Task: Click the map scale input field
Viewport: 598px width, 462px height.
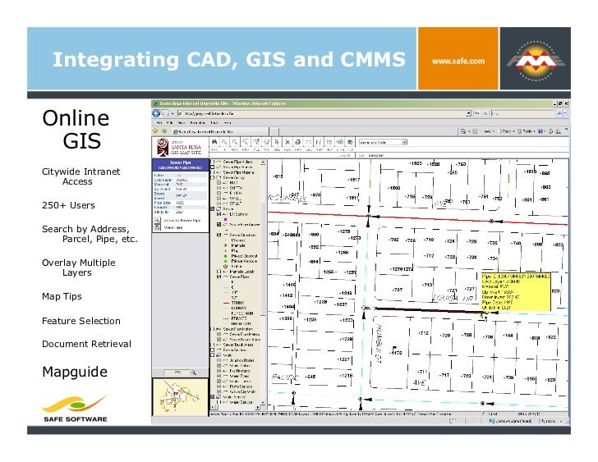Action: [x=177, y=372]
